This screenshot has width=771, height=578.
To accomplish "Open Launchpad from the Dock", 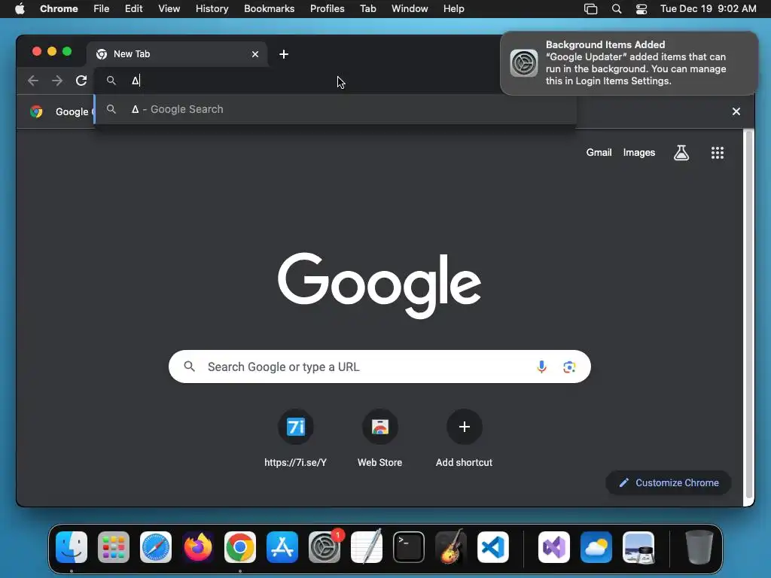I will point(114,547).
